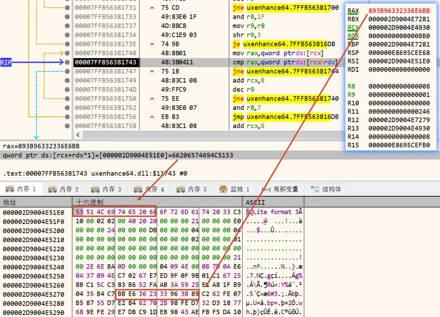
Task: Click the struct icon on 结构体 tab
Action: click(315, 189)
